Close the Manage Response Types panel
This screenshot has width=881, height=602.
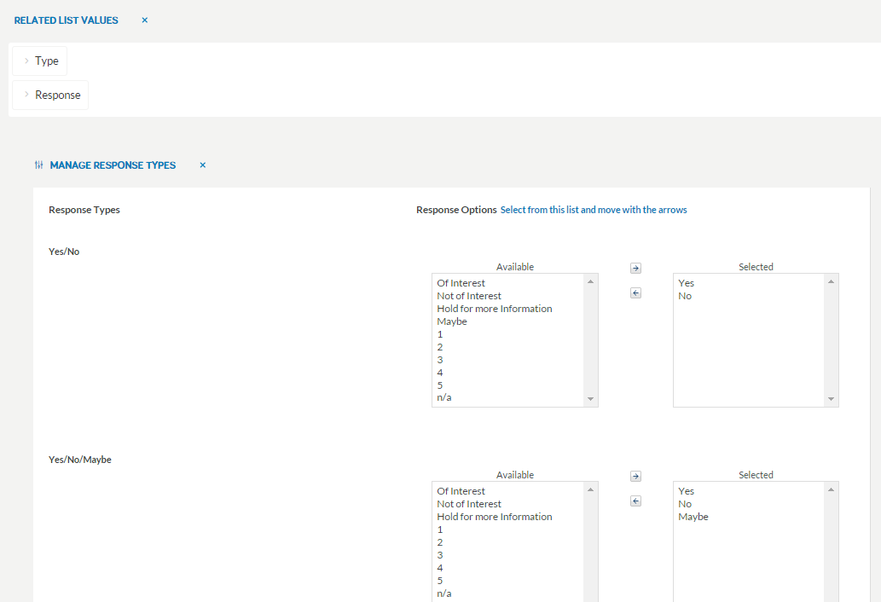(203, 165)
